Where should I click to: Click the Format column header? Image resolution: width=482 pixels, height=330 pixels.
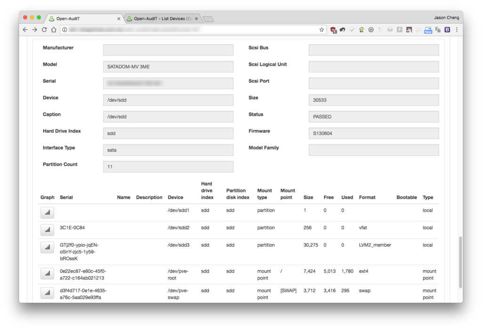tap(367, 197)
